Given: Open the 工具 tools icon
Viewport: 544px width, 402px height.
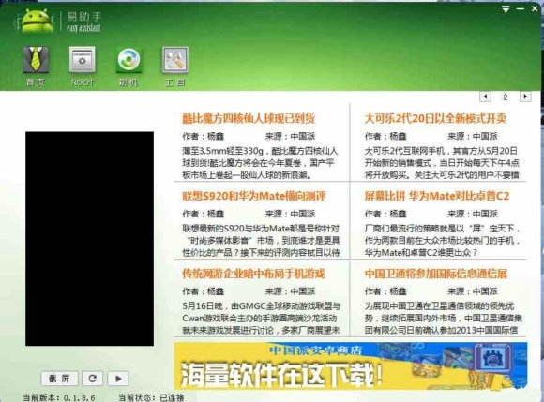Looking at the screenshot, I should 175,60.
